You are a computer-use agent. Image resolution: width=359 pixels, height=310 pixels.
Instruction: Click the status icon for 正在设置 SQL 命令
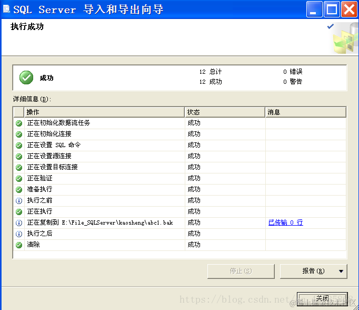(19, 145)
